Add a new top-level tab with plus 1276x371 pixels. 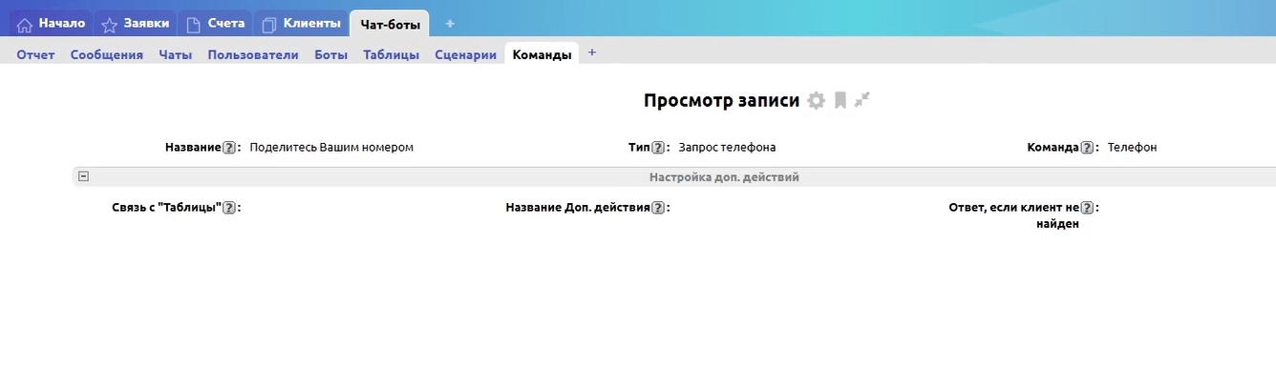coord(451,24)
